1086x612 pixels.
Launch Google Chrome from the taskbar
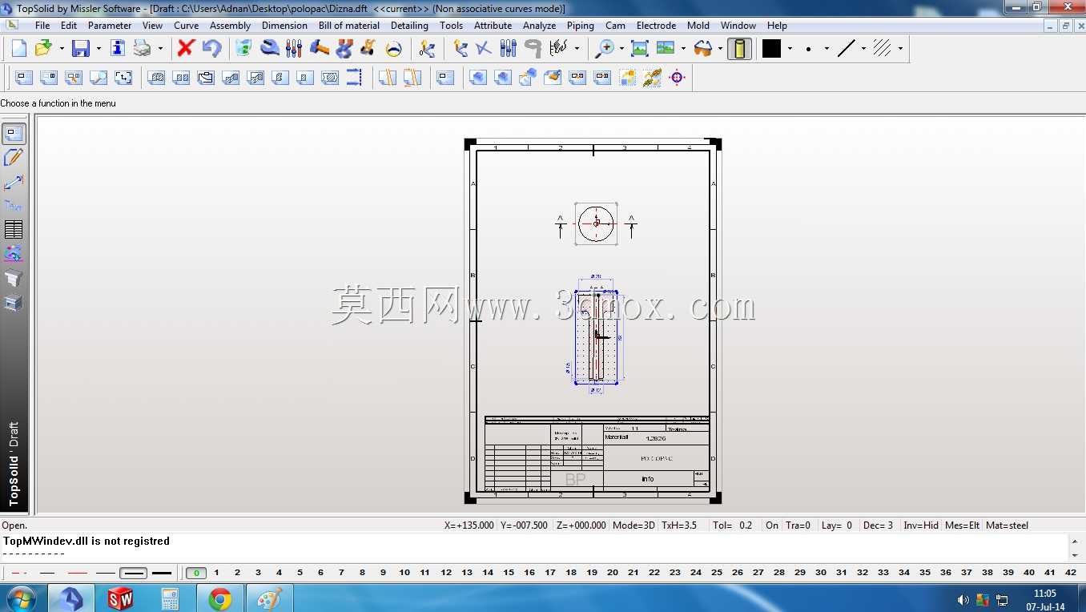(220, 598)
